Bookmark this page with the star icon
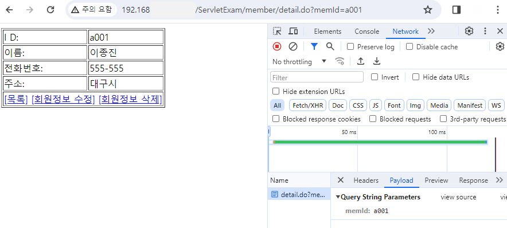 428,10
